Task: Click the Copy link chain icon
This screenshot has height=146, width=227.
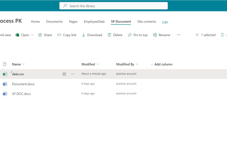Action: tap(59, 35)
